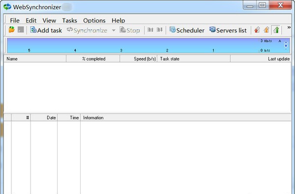Sort tasks by Name column header
Viewport: 295px width, 194px height.
coord(35,59)
